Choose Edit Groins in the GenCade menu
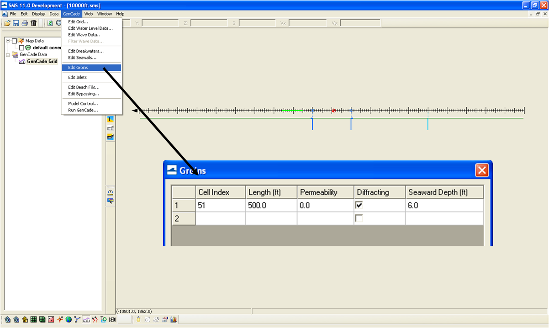 tap(91, 68)
